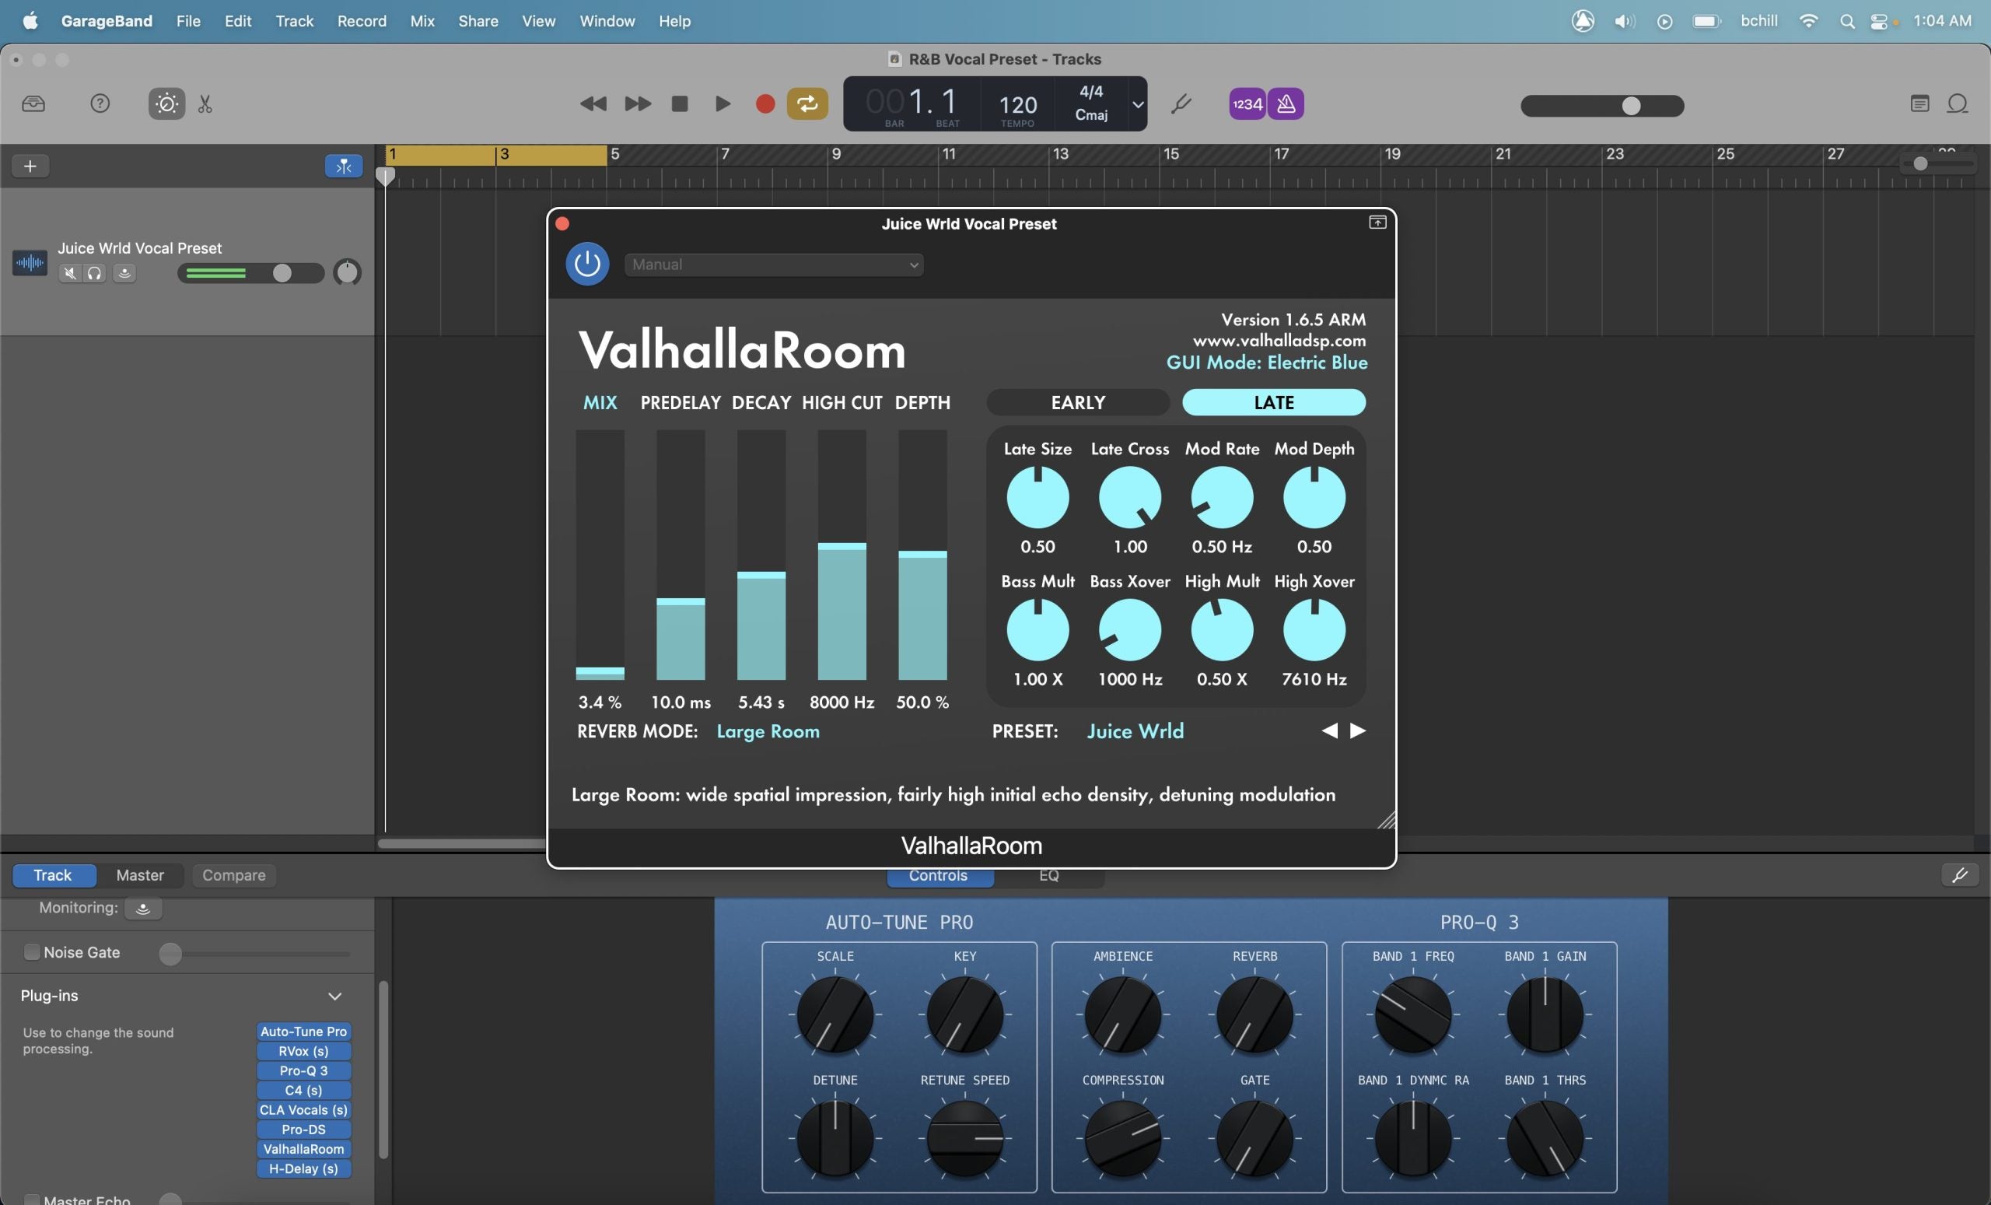Open the Manual preset dropdown in ValhallaRoom
1991x1205 pixels.
click(x=773, y=264)
